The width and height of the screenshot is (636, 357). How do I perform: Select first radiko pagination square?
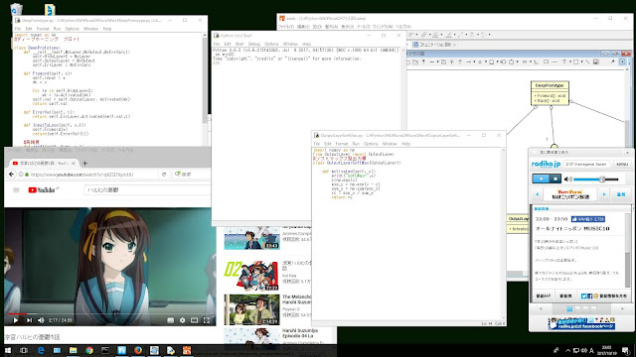(x=569, y=308)
